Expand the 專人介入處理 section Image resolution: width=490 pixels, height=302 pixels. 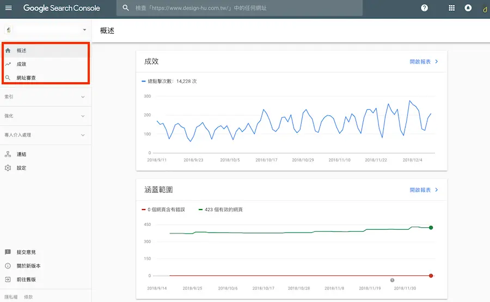pos(46,135)
